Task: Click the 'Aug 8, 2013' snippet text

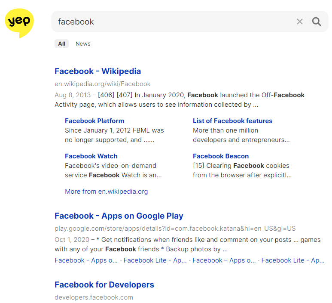Action: (x=73, y=95)
